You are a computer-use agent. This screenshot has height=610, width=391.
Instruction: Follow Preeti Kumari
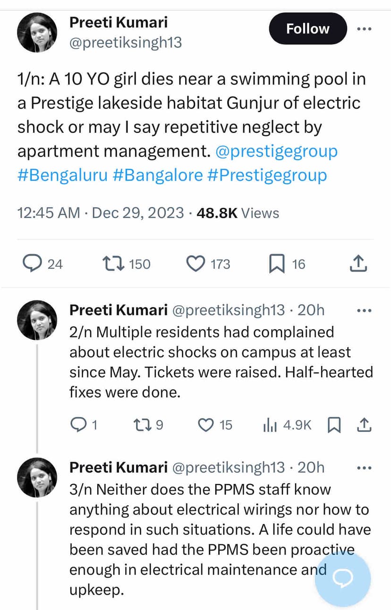[307, 29]
